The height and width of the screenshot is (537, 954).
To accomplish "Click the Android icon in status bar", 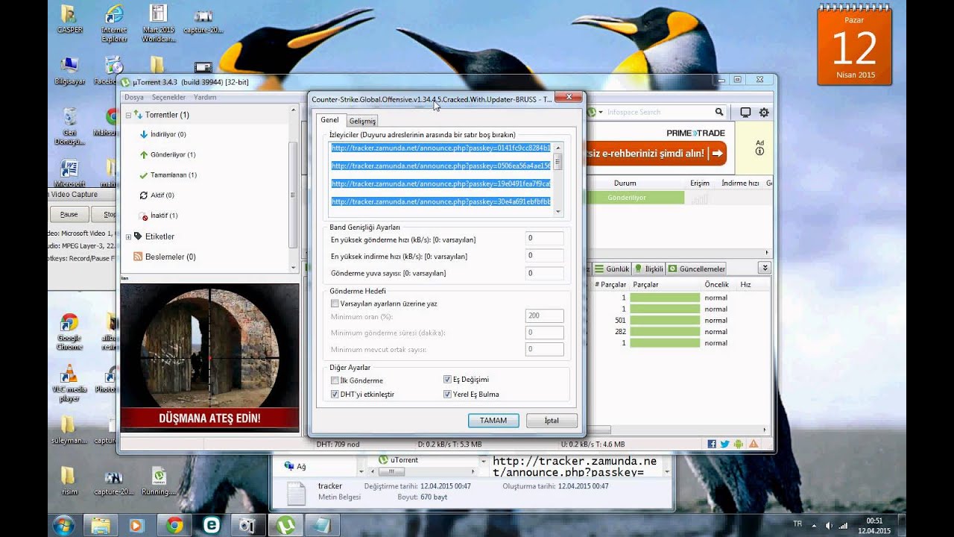I will [738, 444].
